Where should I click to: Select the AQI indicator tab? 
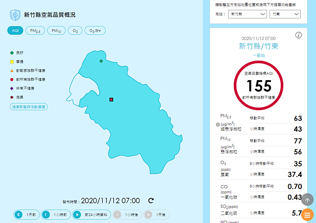coord(15,31)
